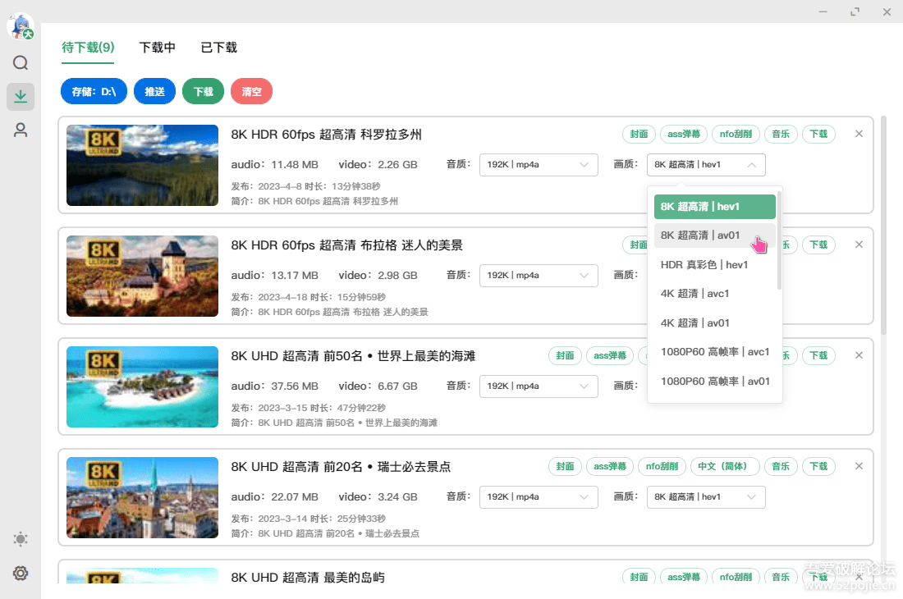Click 封面 for 最美的岛屿 video
The height and width of the screenshot is (599, 903).
click(639, 577)
